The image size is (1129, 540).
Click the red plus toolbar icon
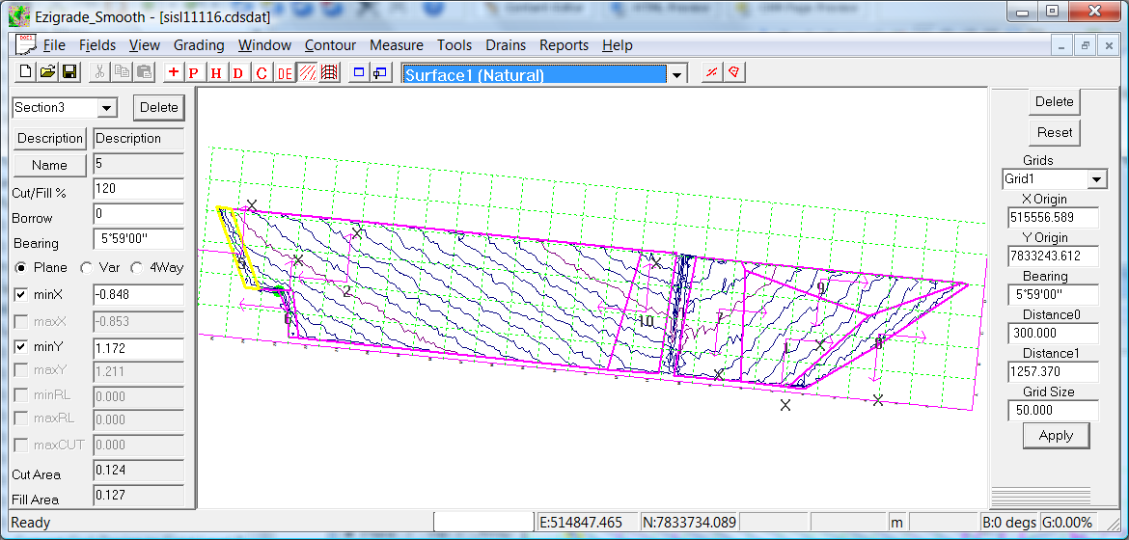(x=174, y=73)
